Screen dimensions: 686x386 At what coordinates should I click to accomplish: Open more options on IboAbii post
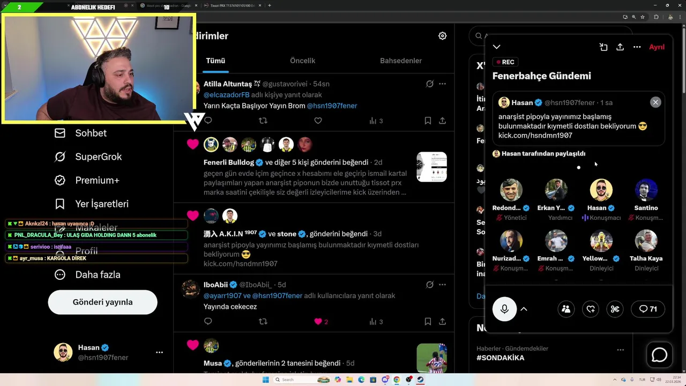[x=442, y=285]
